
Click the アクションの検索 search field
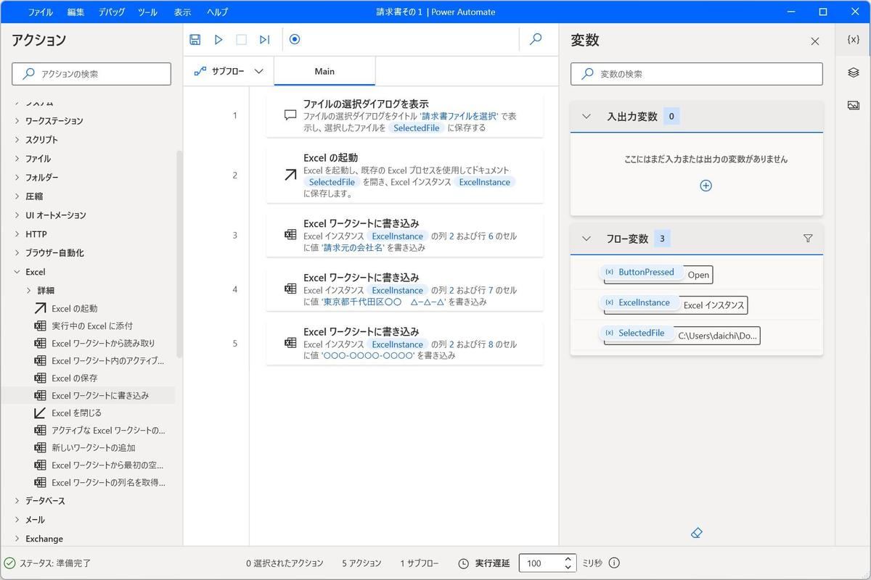pos(91,74)
